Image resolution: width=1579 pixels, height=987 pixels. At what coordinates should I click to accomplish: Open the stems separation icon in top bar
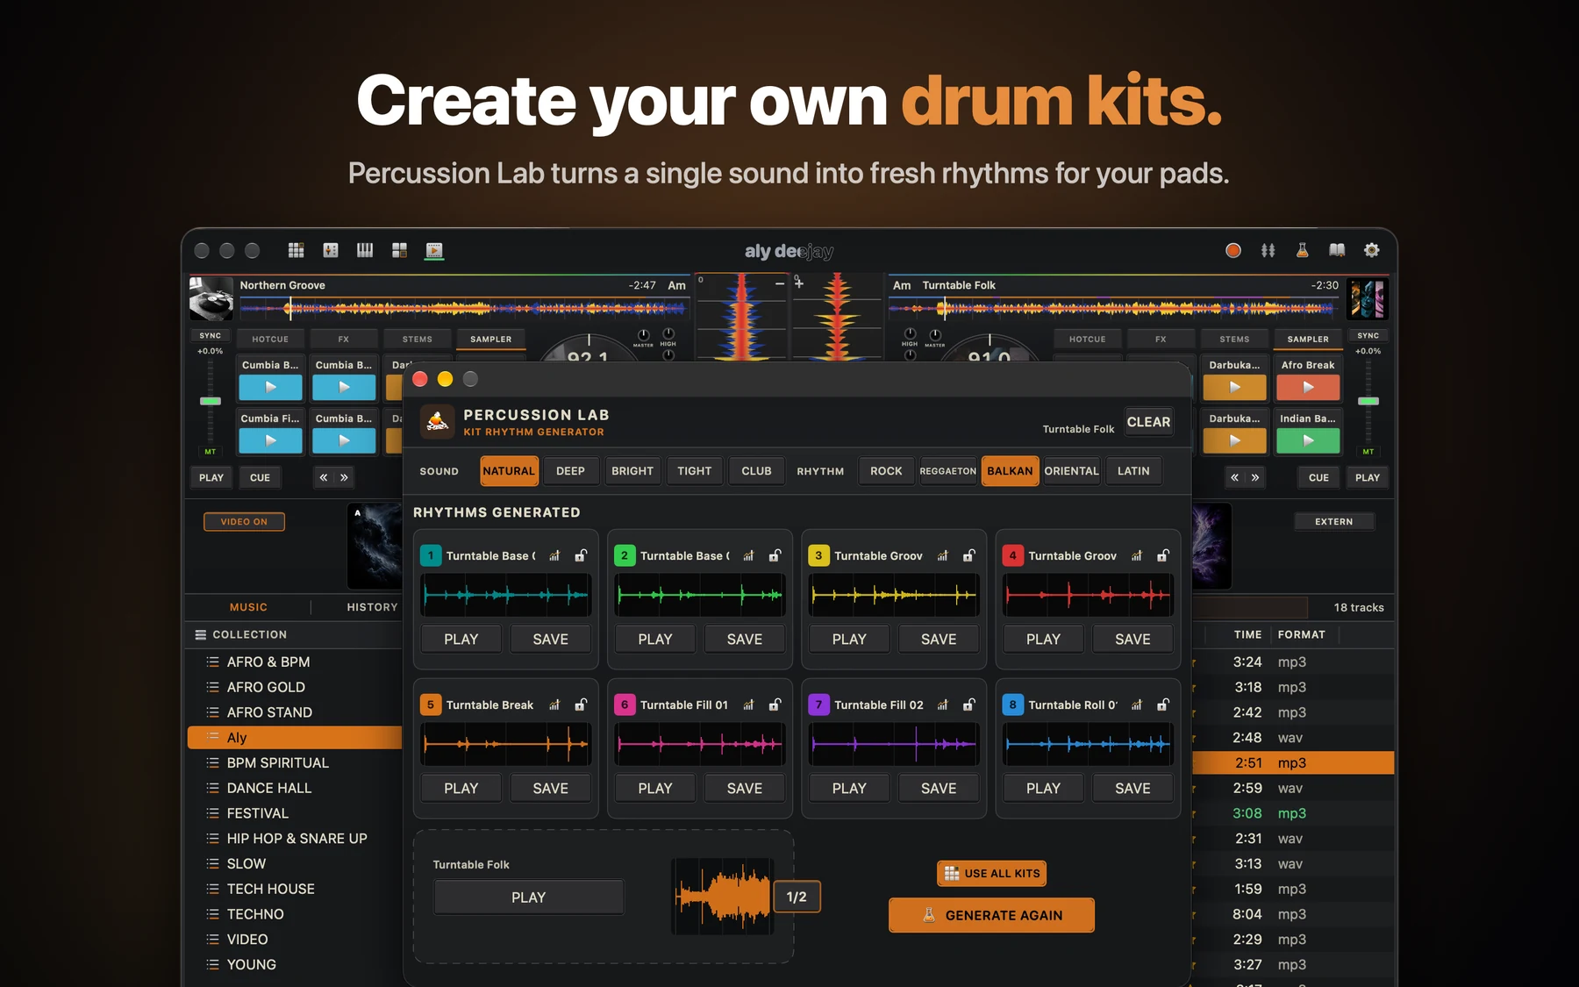pos(1268,251)
